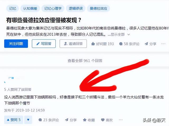Open the answer's 23 条评论 comments

point(49,120)
